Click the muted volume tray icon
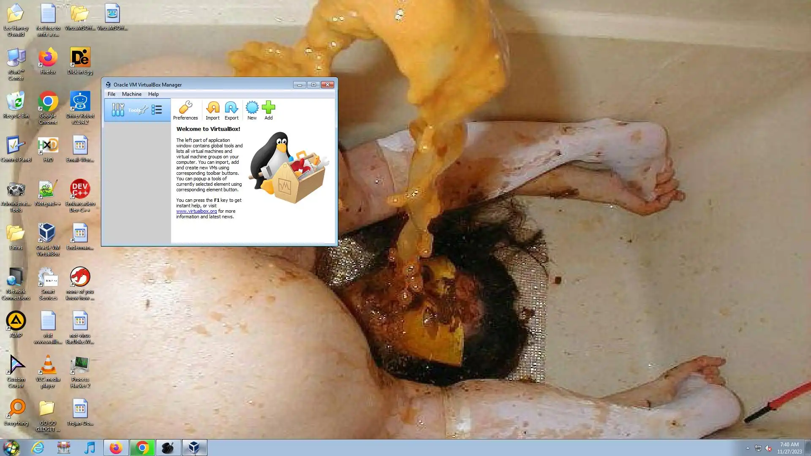The height and width of the screenshot is (456, 811). tap(768, 448)
